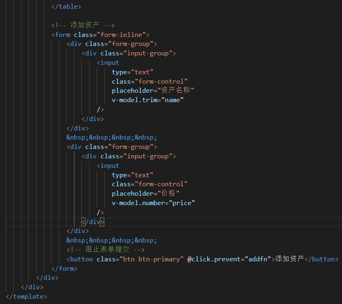Click the @click.prevent directive
The width and height of the screenshot is (342, 304).
(214, 259)
